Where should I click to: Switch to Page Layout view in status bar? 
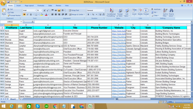pyautogui.click(x=163, y=102)
